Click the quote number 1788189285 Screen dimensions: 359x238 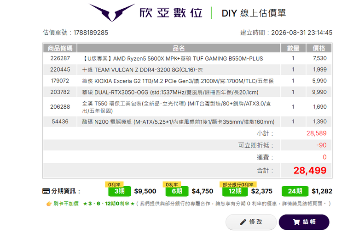click(x=91, y=33)
